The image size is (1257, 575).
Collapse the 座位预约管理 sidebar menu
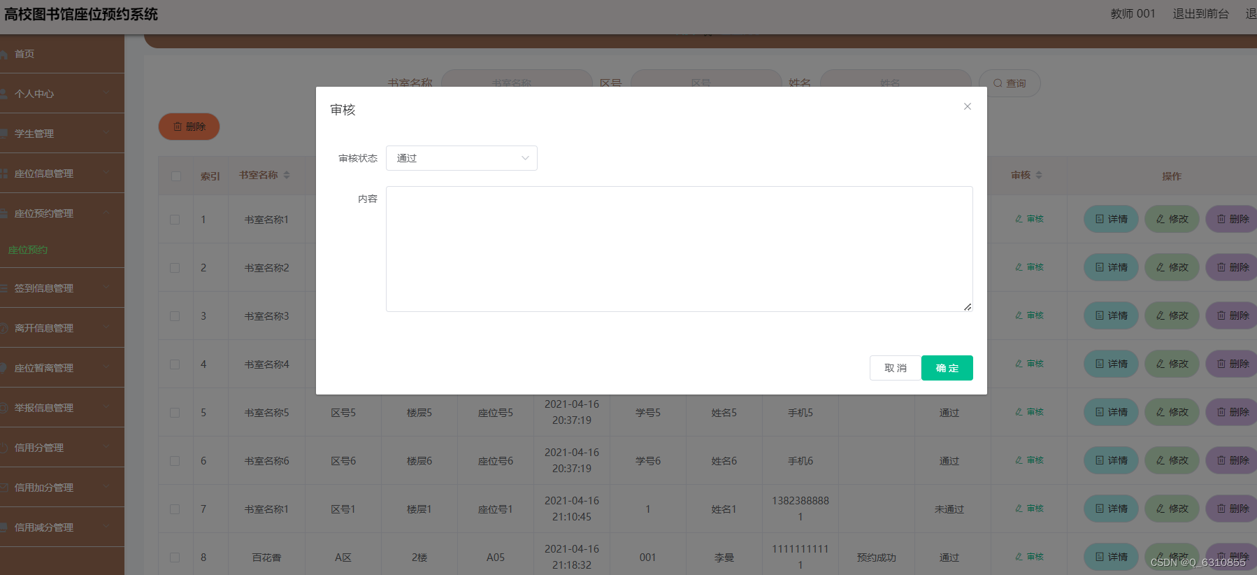click(x=62, y=213)
